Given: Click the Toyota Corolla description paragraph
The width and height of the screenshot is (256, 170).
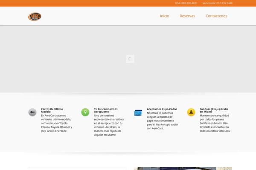Looking at the screenshot, I should pyautogui.click(x=56, y=123).
